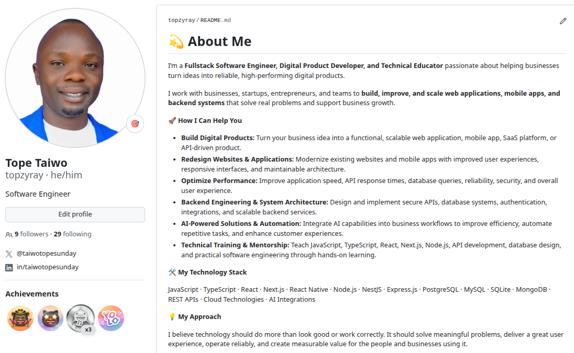Click PostgreSQL in the technology stack list
This screenshot has height=353, width=574.
pos(440,289)
